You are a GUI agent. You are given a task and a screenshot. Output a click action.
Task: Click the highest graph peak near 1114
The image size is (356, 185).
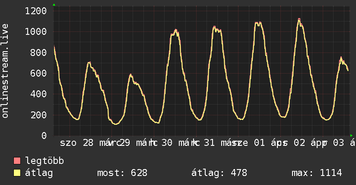[299, 19]
